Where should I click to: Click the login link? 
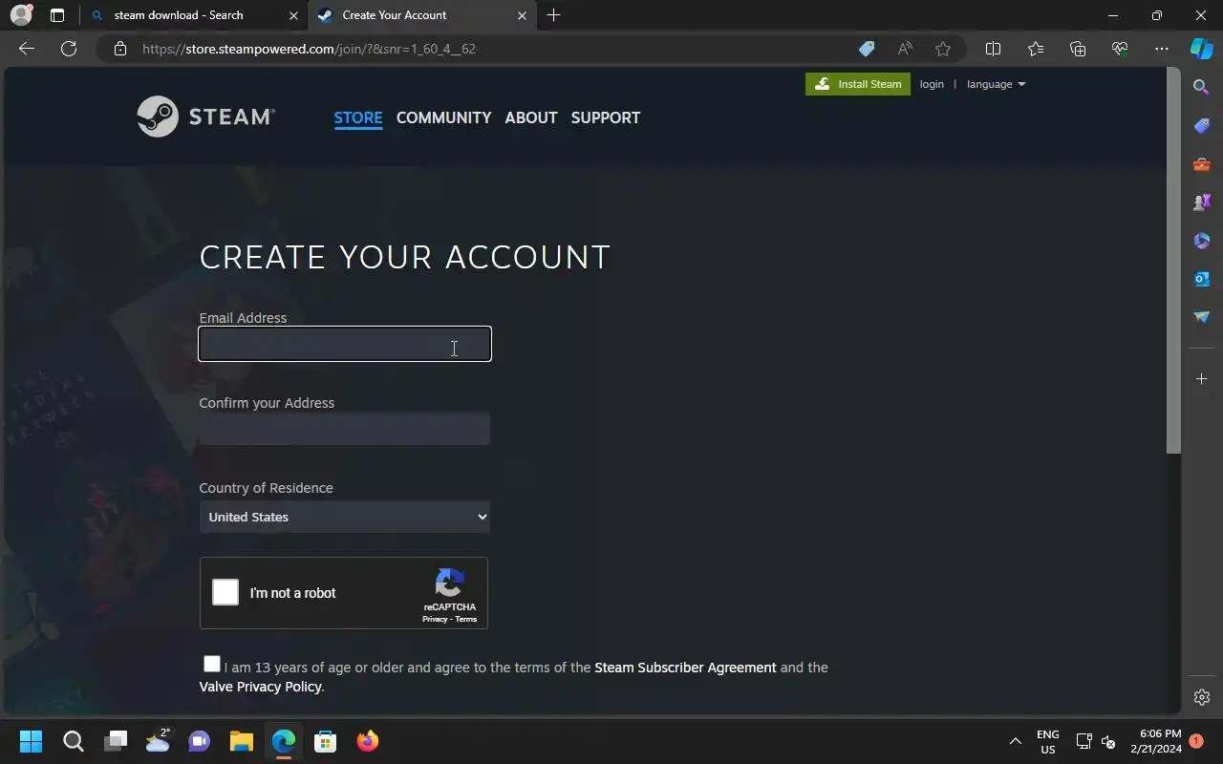(x=932, y=84)
